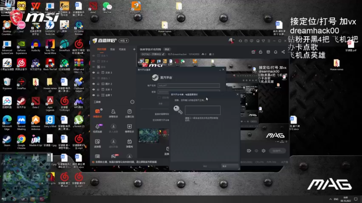Open the Tencent Meeting desktop shortcut
This screenshot has height=203, width=362.
click(21, 123)
